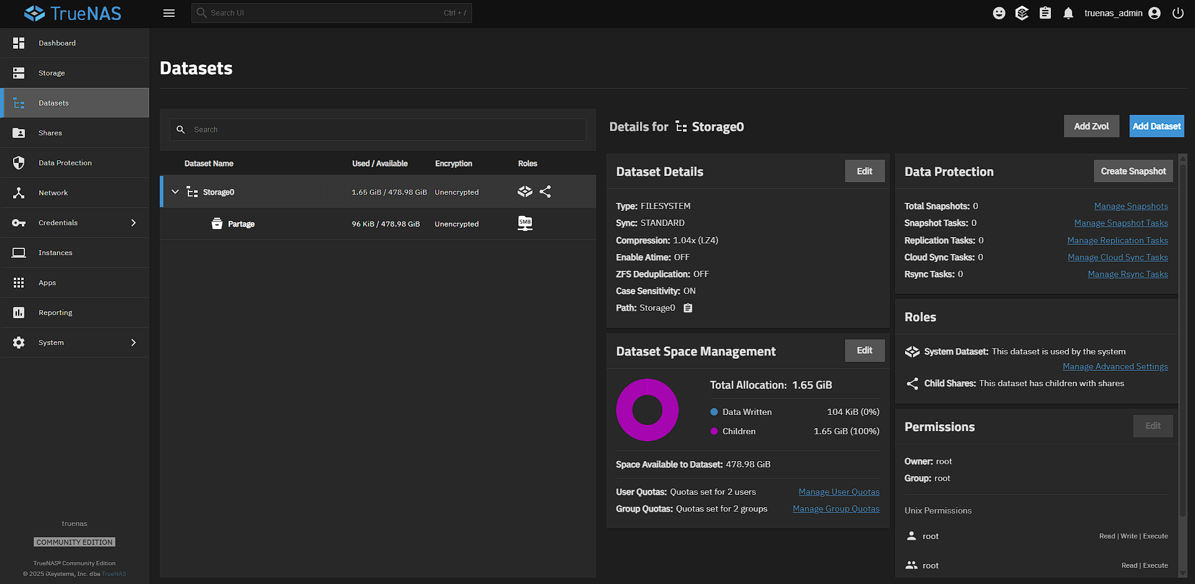
Task: Click the tree icon beside Details for Storage0
Action: click(x=682, y=127)
